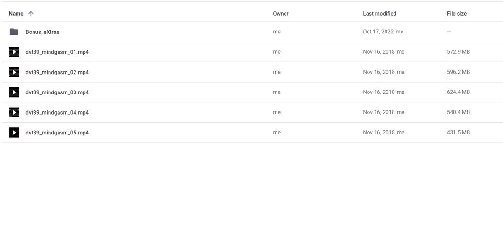This screenshot has height=251, width=503.
Task: Click the 572.9 MB file size cell
Action: [x=458, y=52]
